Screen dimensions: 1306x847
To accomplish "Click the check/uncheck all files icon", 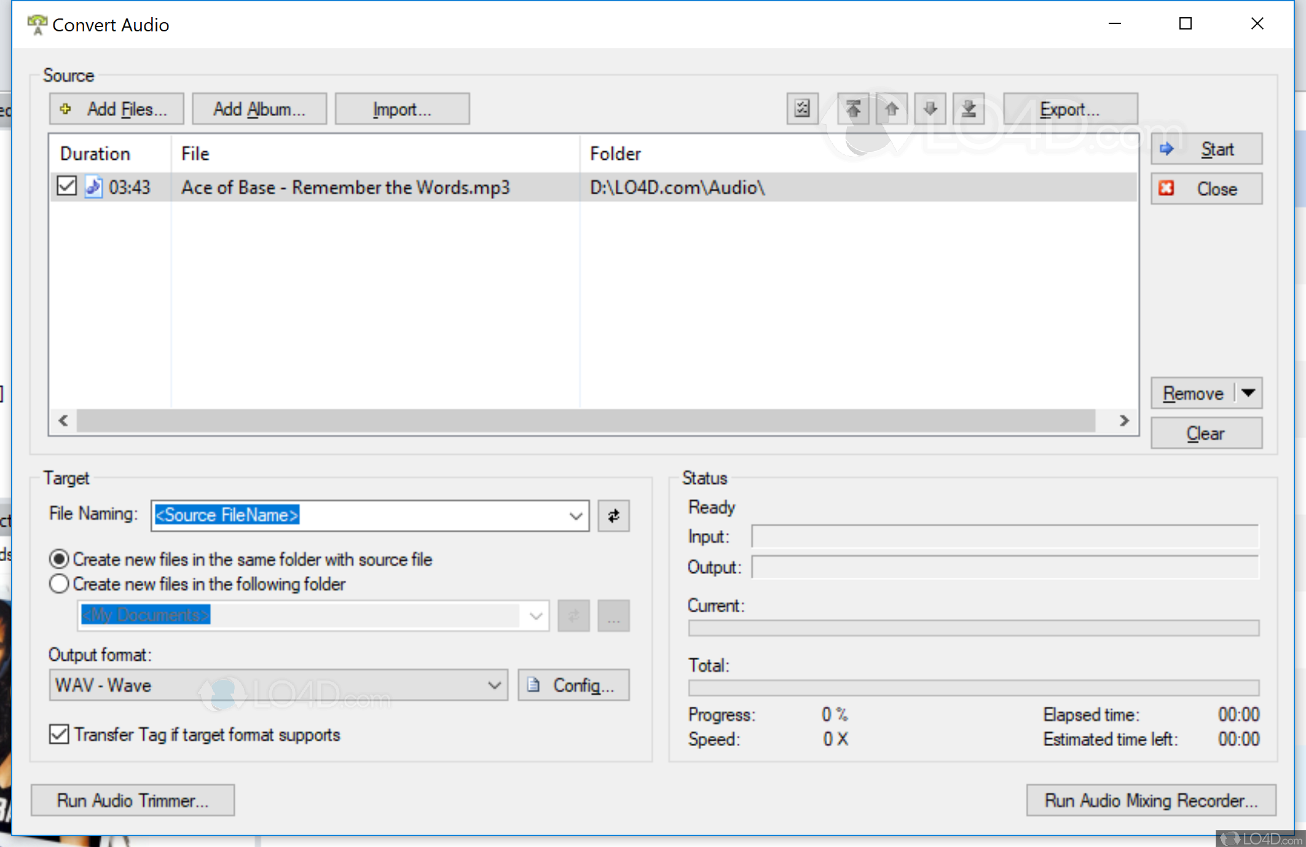I will click(x=802, y=108).
